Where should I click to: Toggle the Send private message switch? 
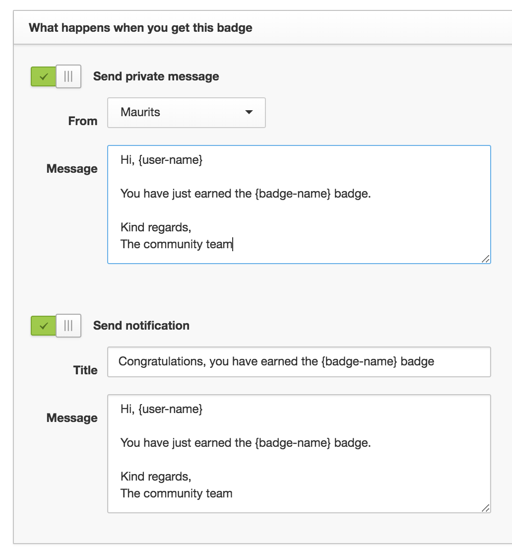tap(56, 76)
